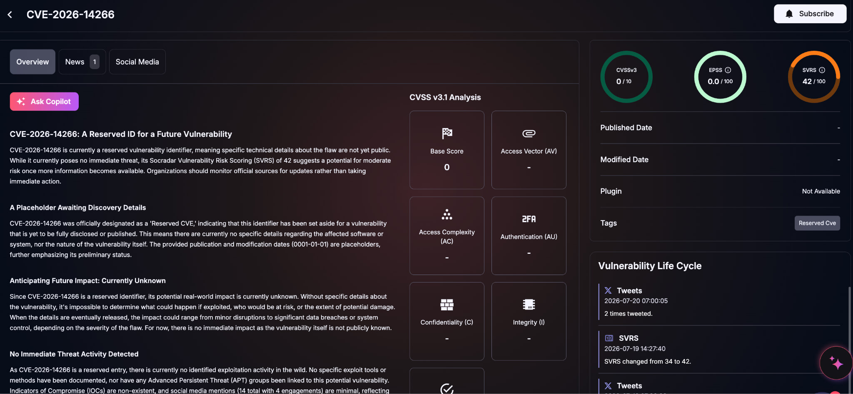Click the X icon of the bottom Tweets entry
The height and width of the screenshot is (394, 853).
tap(608, 386)
